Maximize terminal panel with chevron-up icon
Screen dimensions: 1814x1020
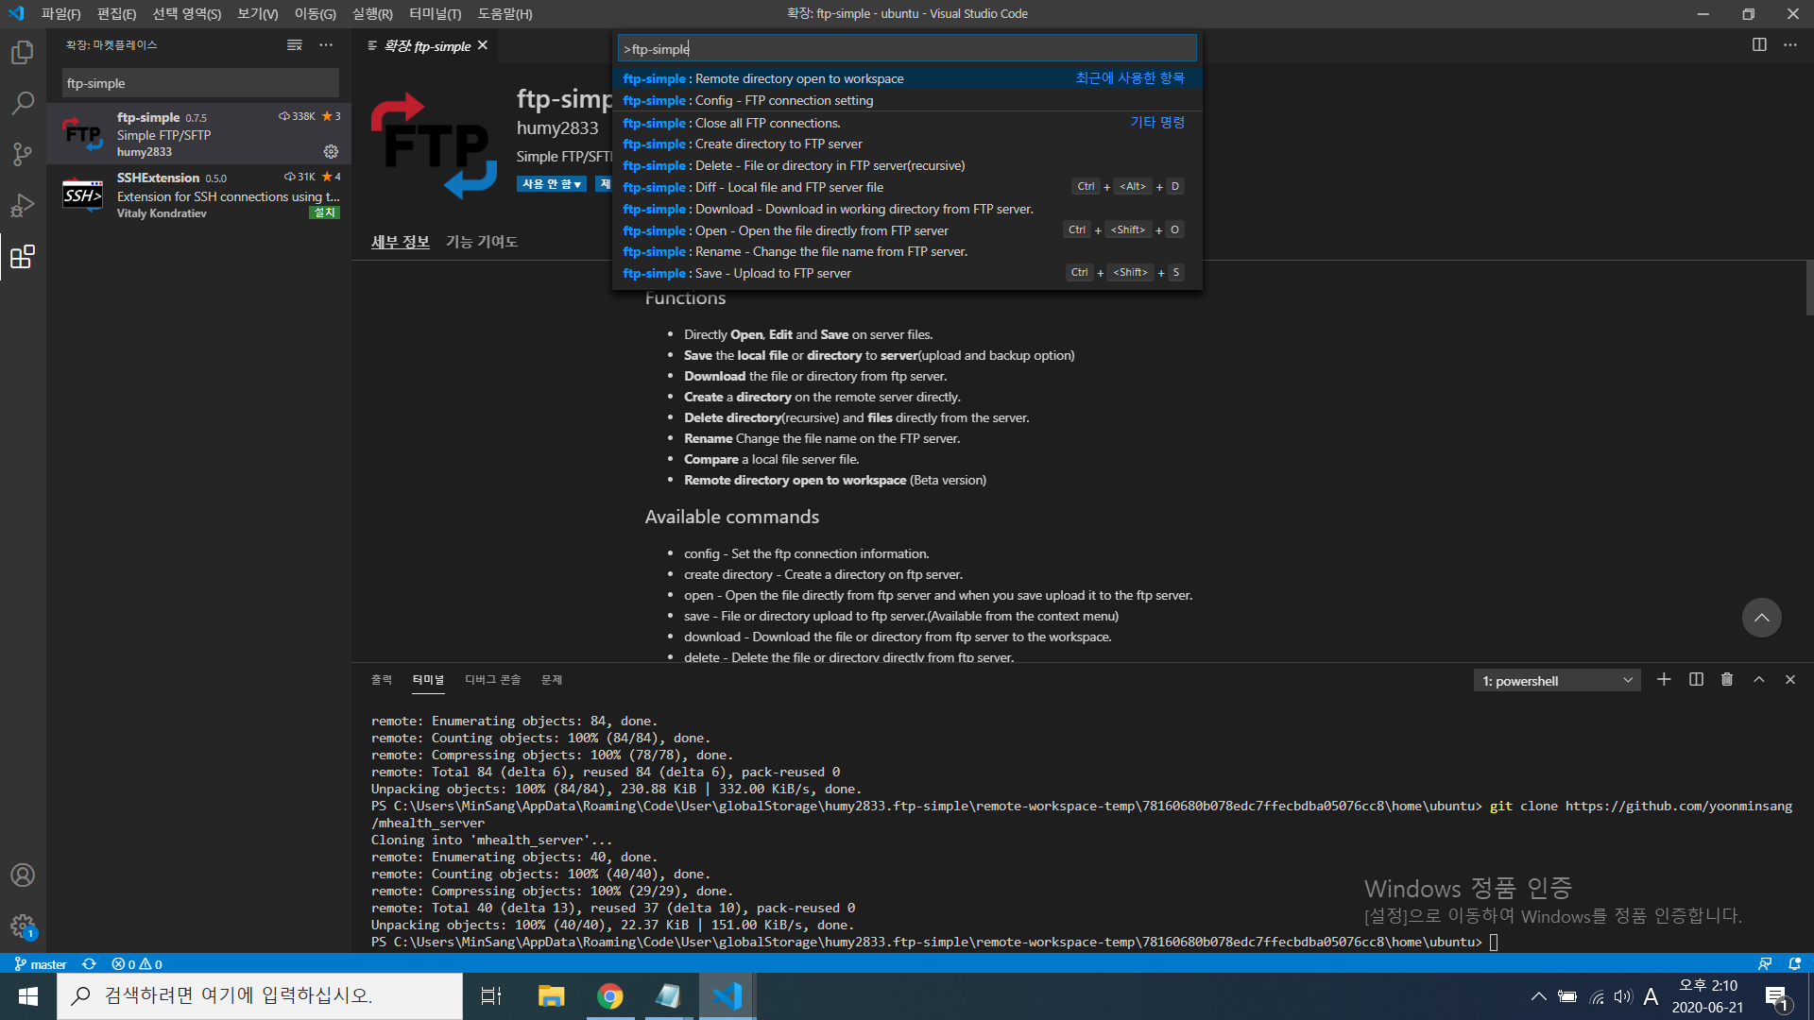coord(1759,680)
